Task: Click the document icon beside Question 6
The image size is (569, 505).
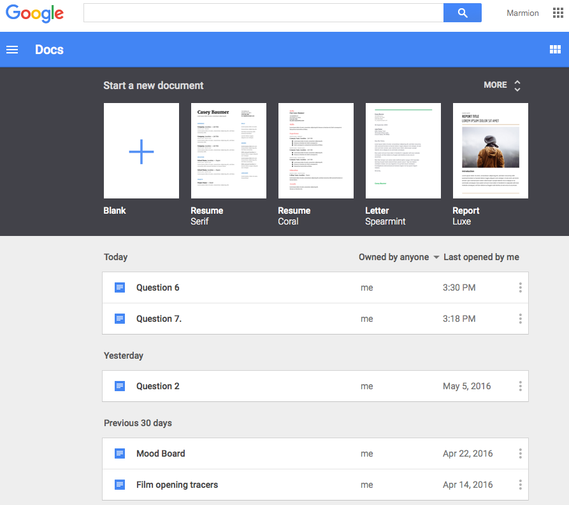Action: (x=120, y=287)
